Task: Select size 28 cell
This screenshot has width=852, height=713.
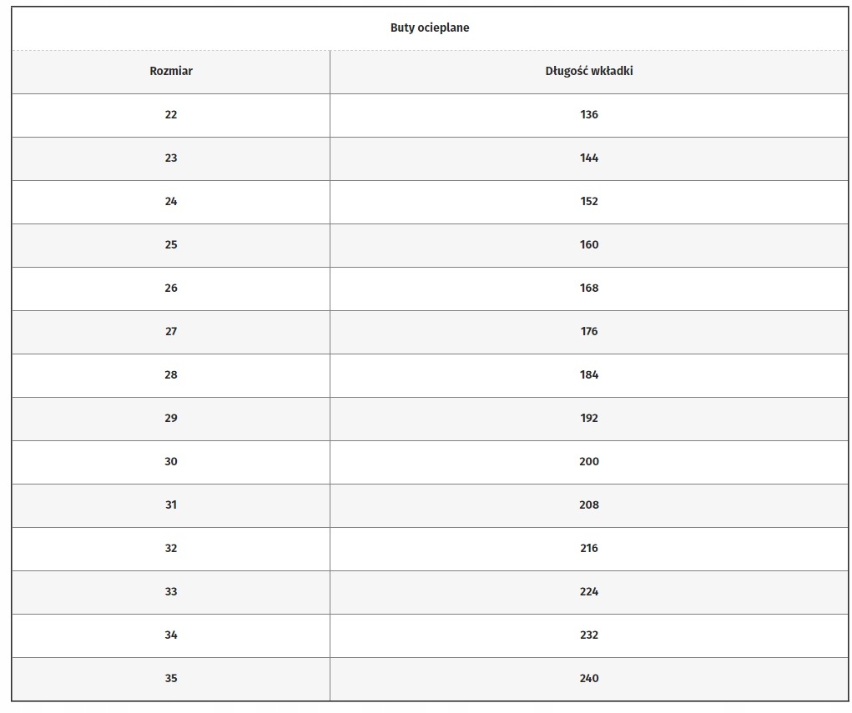Action: [171, 374]
